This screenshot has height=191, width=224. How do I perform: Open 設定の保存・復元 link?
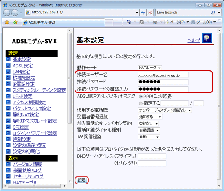click(29, 145)
